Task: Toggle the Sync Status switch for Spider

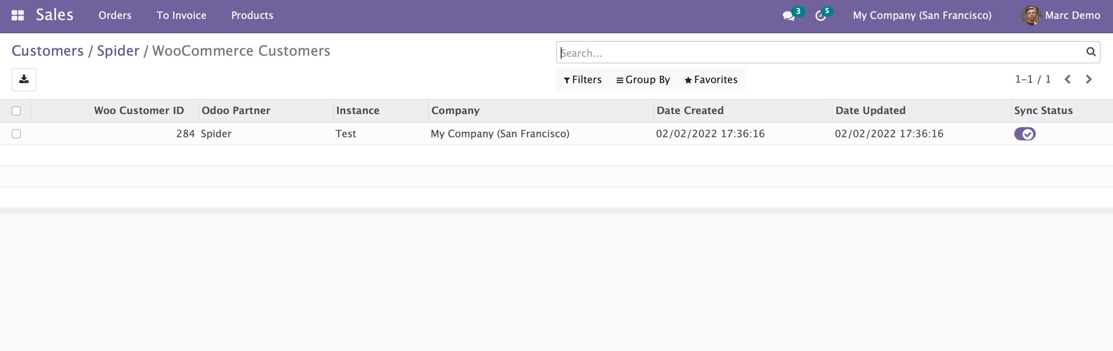Action: (1025, 134)
